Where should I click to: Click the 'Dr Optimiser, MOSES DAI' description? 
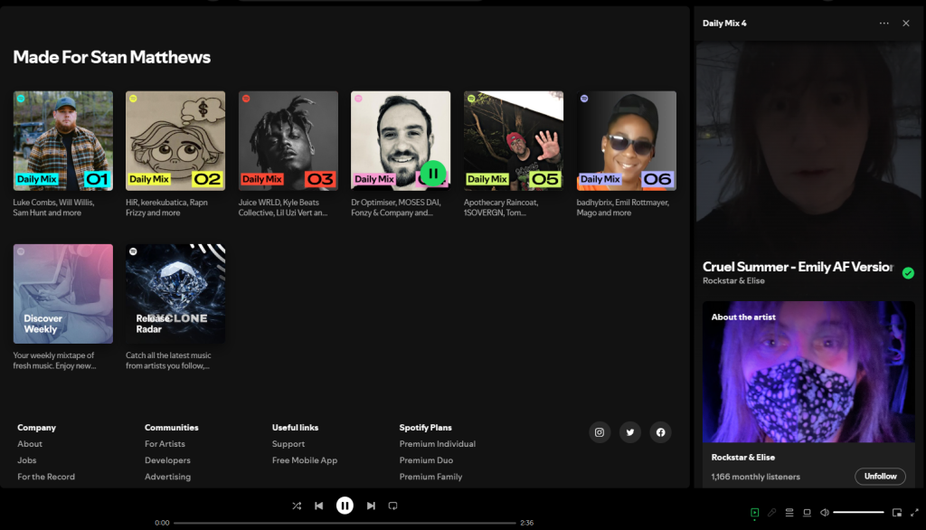pos(396,207)
